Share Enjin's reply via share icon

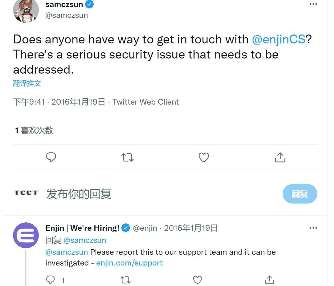(x=269, y=280)
